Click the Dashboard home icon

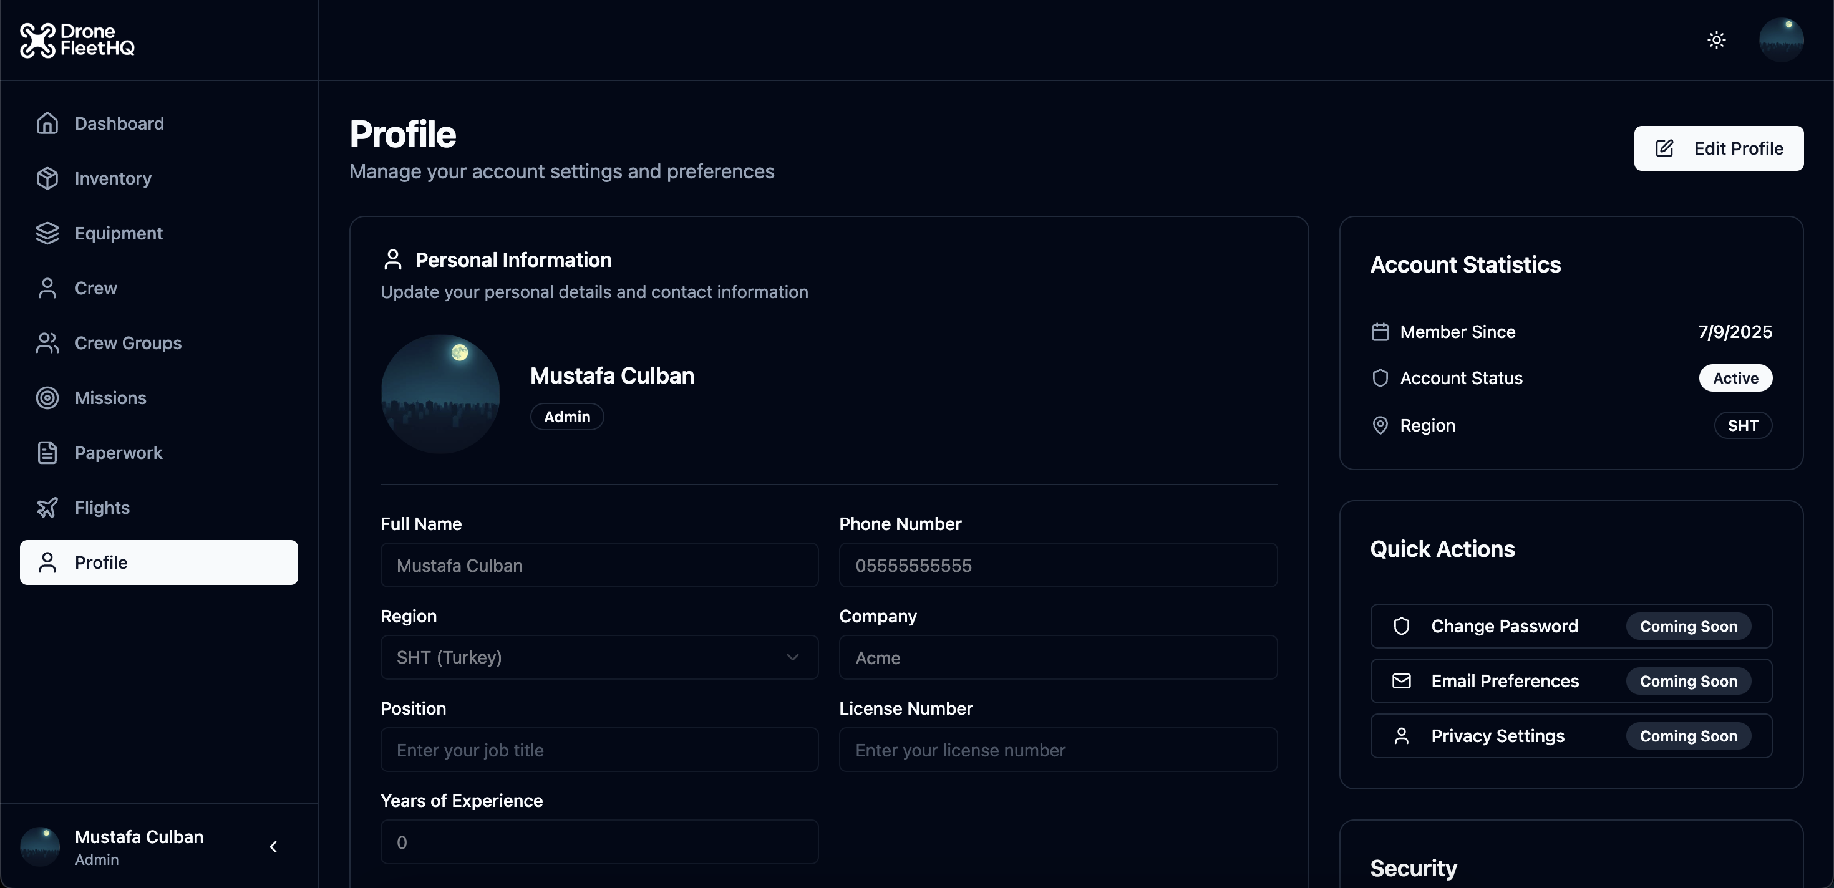coord(47,123)
